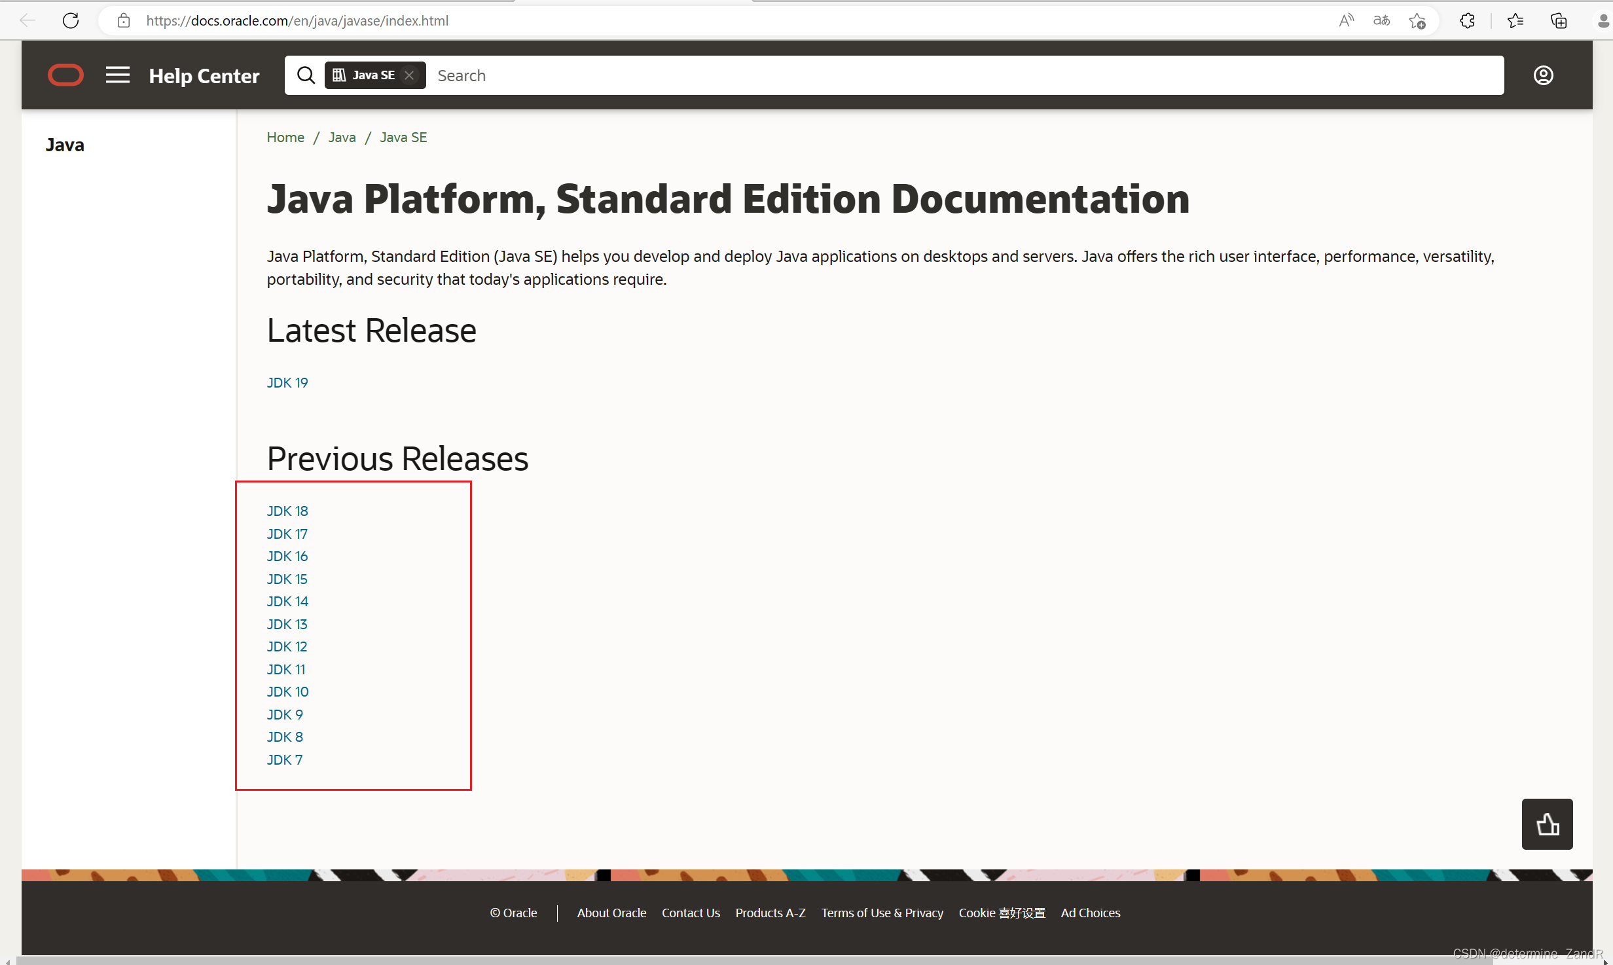Viewport: 1613px width, 965px height.
Task: Open Cookie preferences footer link
Action: 1002,913
